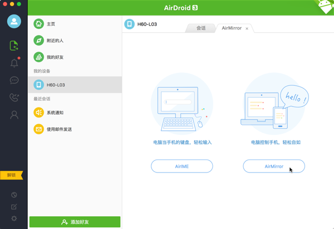Click the speaker icon beside 系统通知
The height and width of the screenshot is (229, 334).
38,113
